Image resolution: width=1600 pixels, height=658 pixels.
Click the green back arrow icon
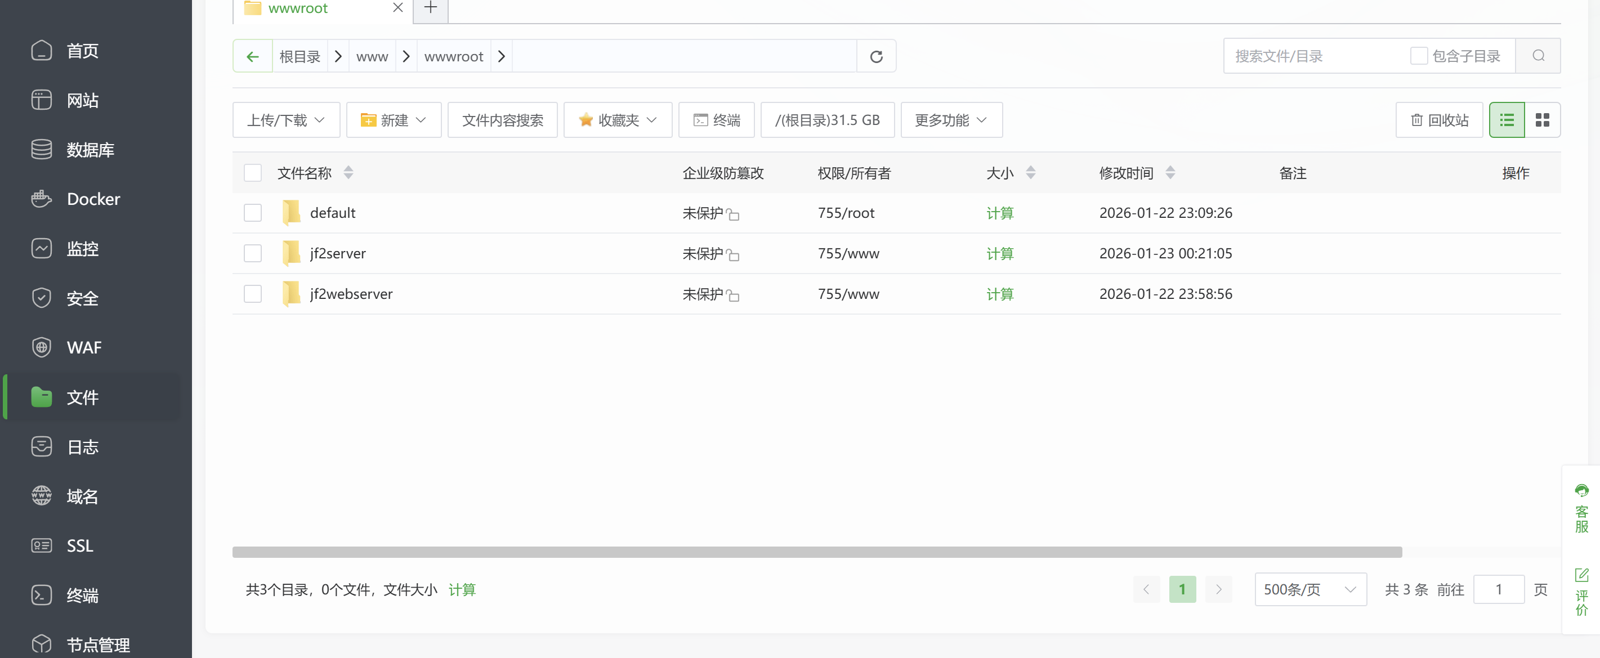[252, 56]
